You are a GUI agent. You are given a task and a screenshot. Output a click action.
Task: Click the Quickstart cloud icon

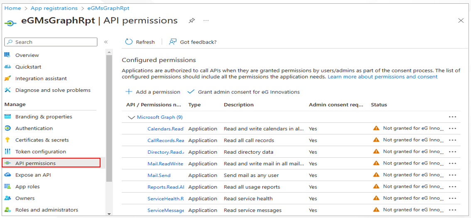click(x=7, y=67)
